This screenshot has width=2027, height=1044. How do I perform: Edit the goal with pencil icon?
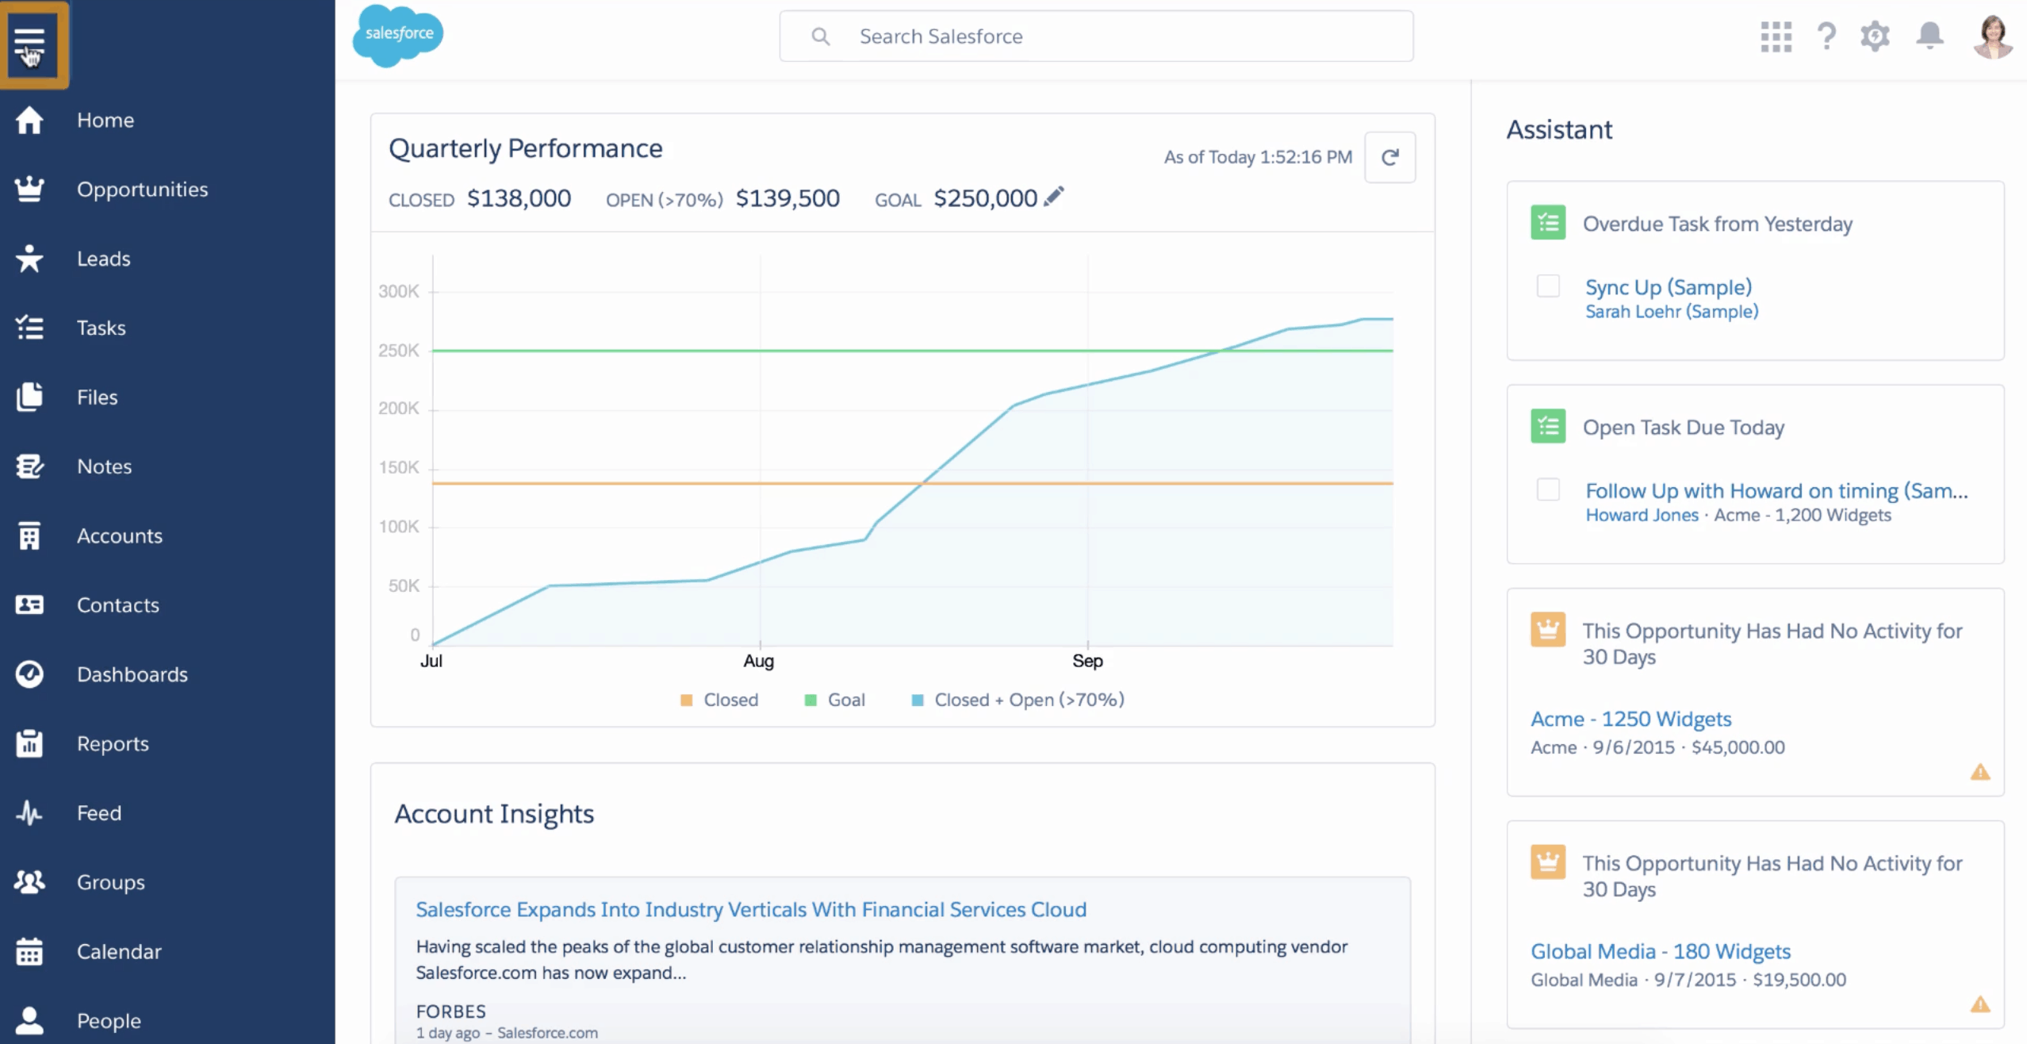(x=1054, y=197)
